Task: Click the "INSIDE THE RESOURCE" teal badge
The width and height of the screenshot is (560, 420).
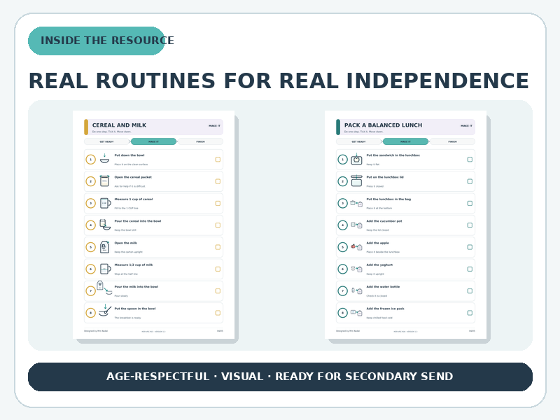Action: pyautogui.click(x=97, y=41)
